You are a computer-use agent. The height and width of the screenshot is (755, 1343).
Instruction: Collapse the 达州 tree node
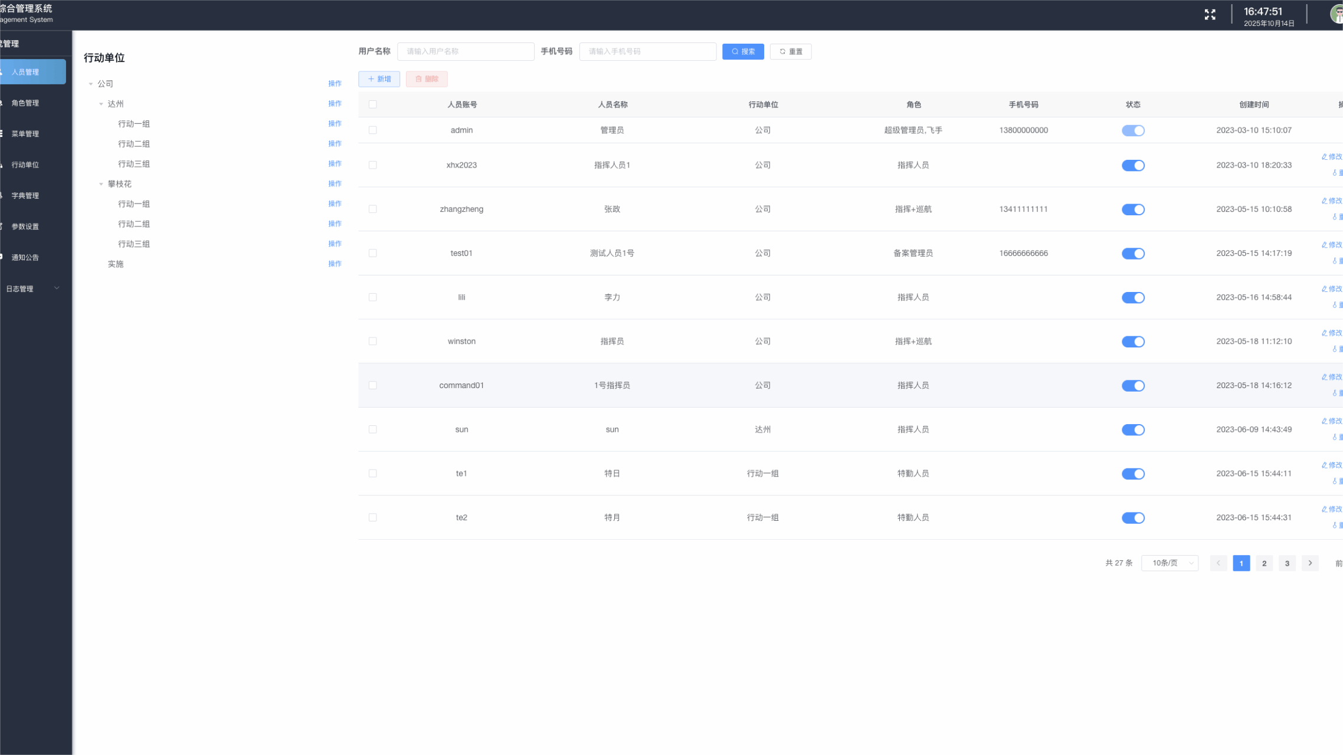tap(101, 104)
